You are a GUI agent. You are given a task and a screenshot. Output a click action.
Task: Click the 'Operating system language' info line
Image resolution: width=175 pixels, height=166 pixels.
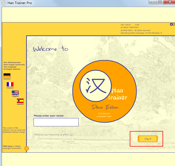click(x=141, y=33)
